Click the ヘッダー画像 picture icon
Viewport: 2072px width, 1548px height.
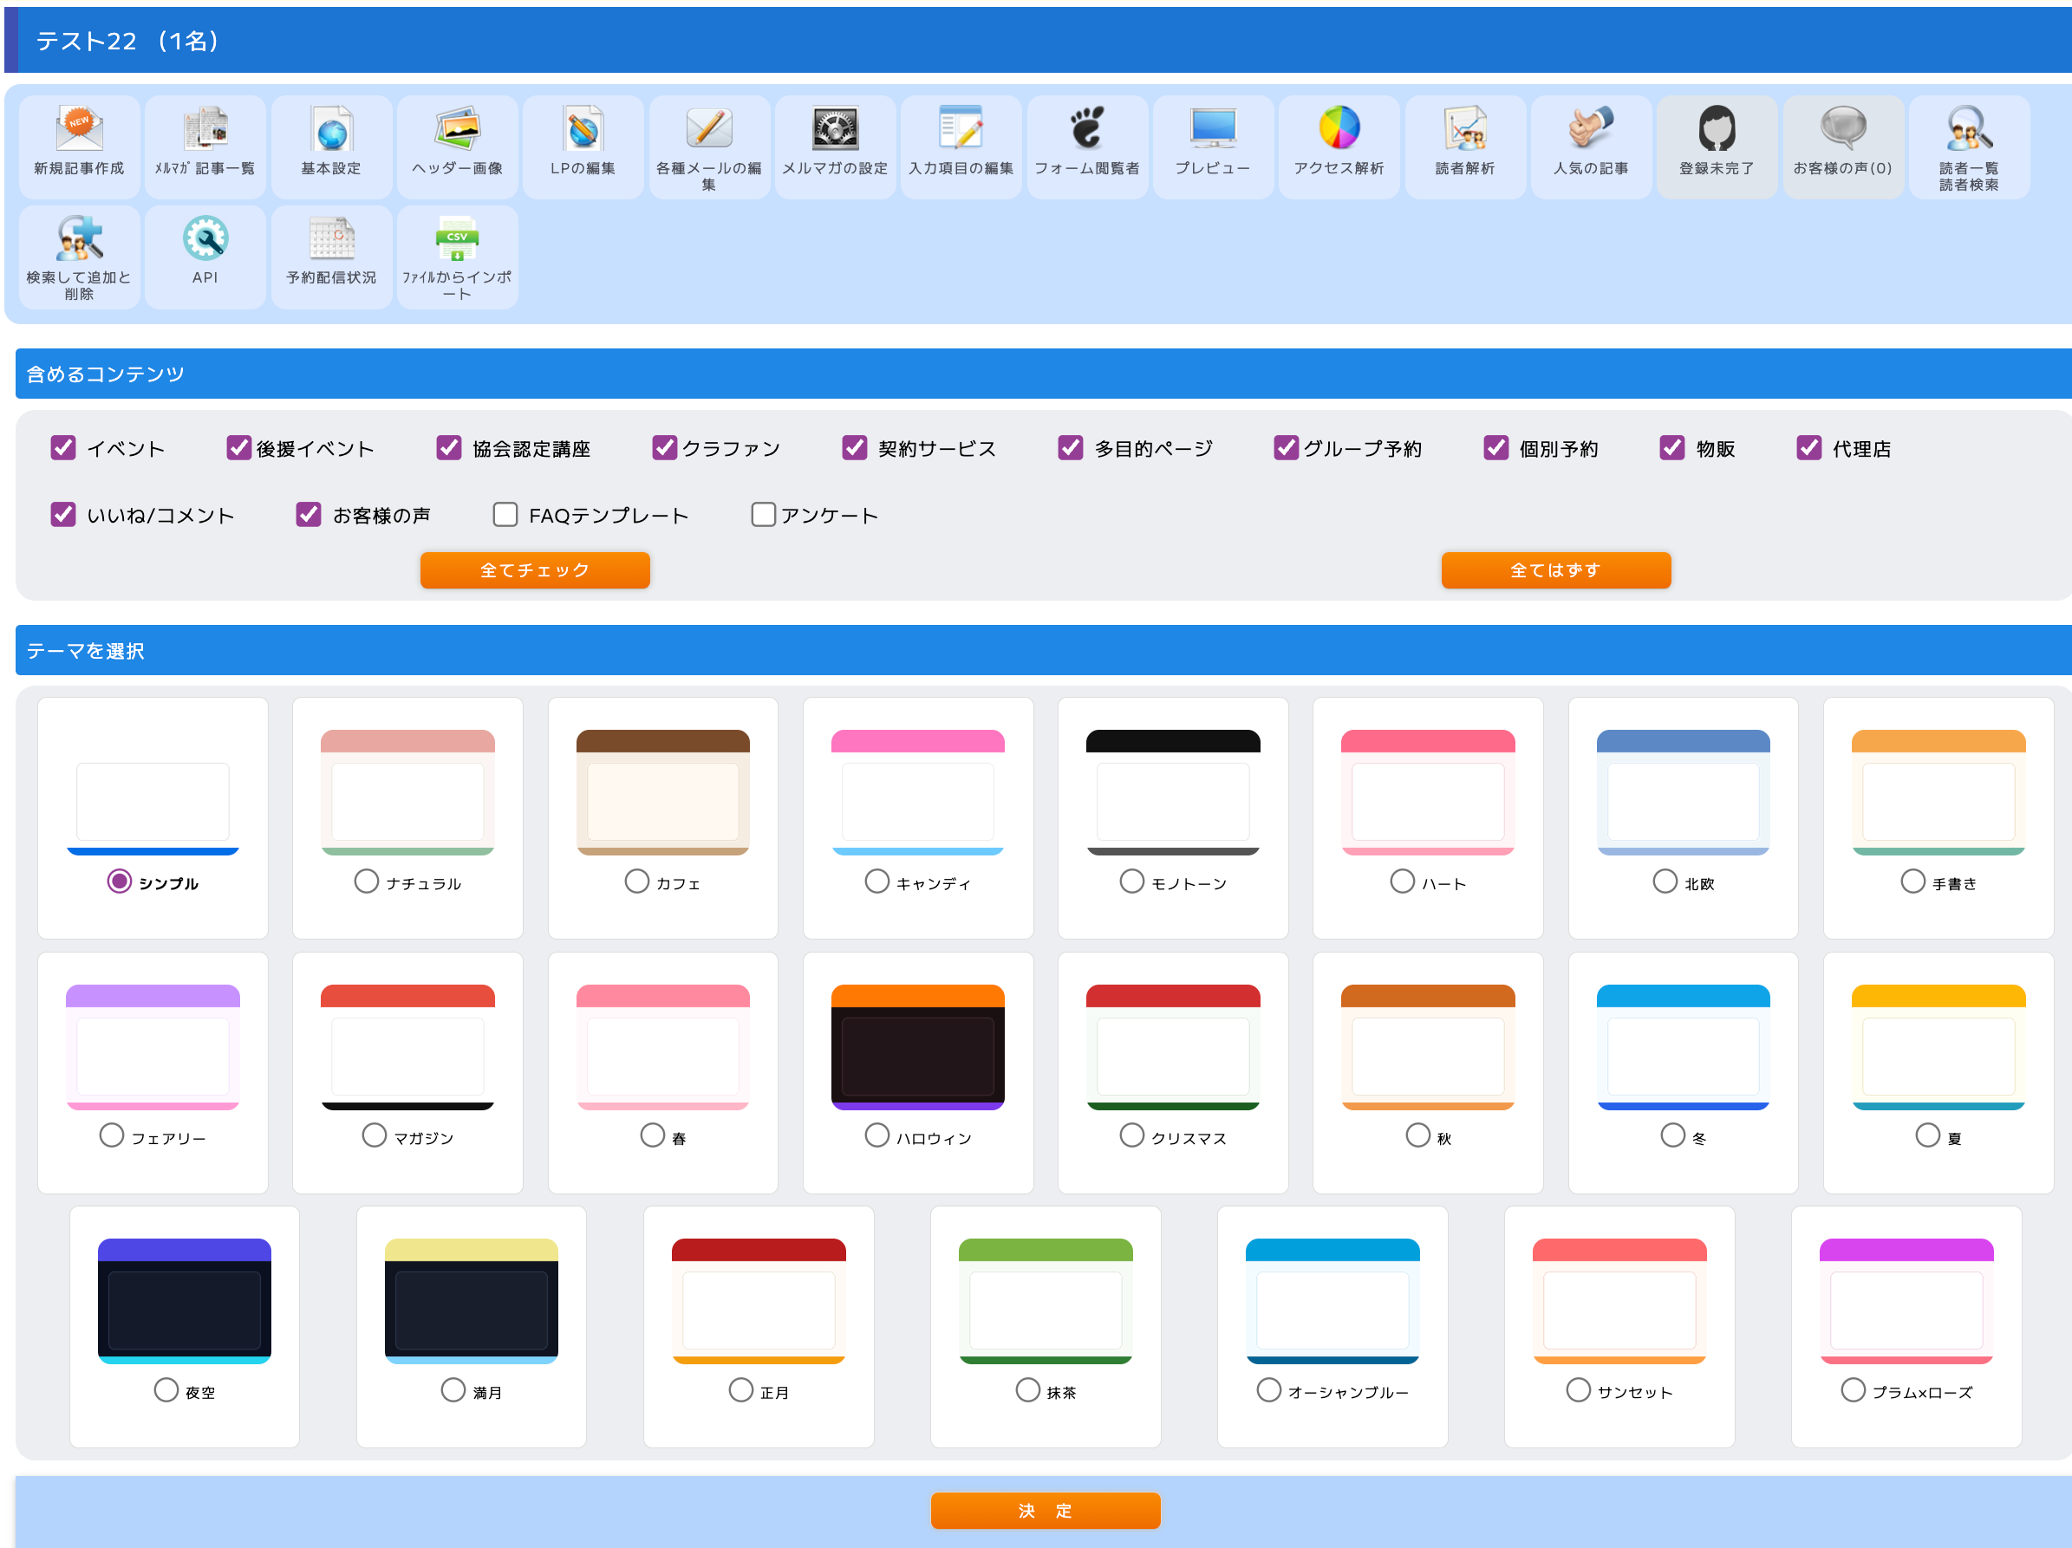457,129
